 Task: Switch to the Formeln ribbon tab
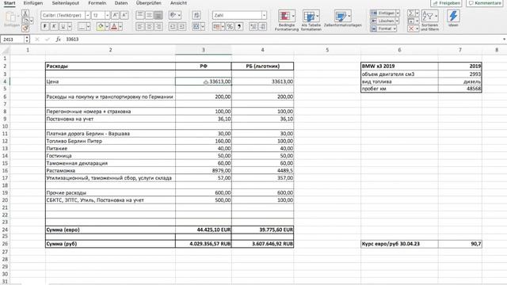point(97,3)
